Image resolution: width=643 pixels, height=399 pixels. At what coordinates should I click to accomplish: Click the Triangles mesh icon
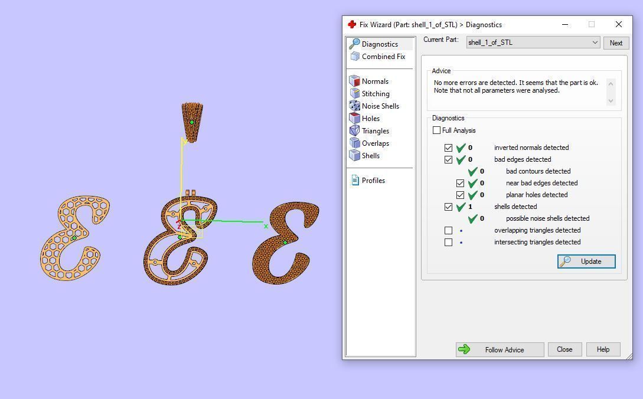point(354,131)
